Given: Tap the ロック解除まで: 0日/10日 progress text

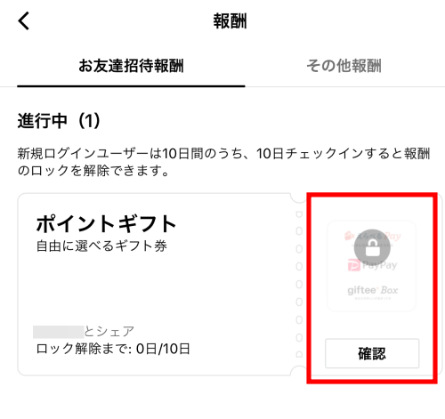Looking at the screenshot, I should [113, 349].
